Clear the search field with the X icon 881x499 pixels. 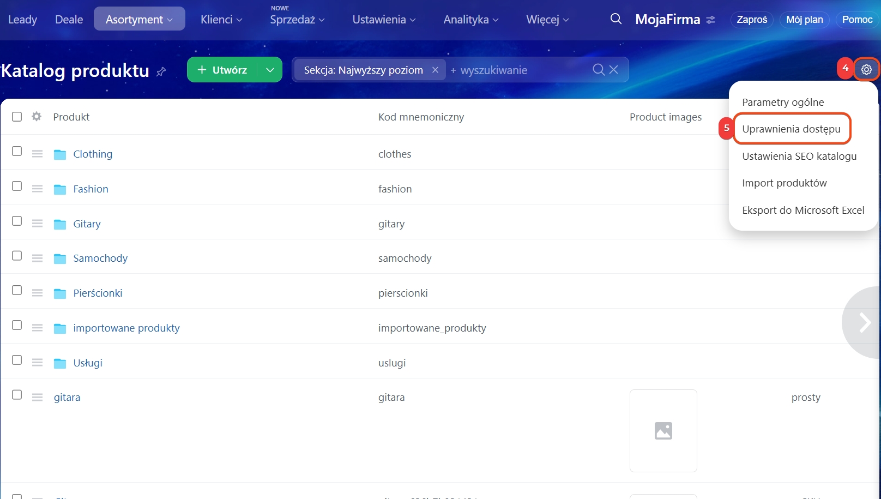click(614, 70)
